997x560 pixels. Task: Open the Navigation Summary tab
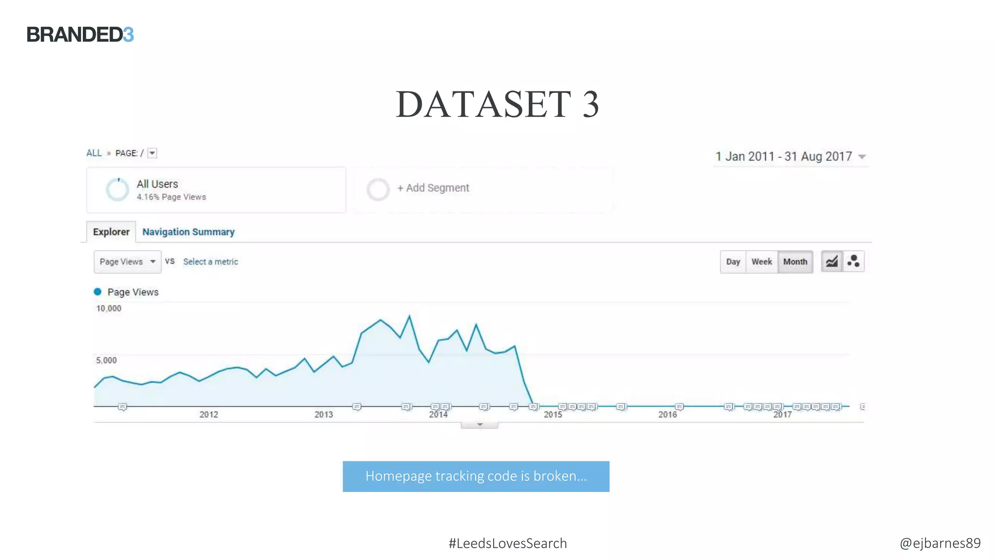[188, 232]
